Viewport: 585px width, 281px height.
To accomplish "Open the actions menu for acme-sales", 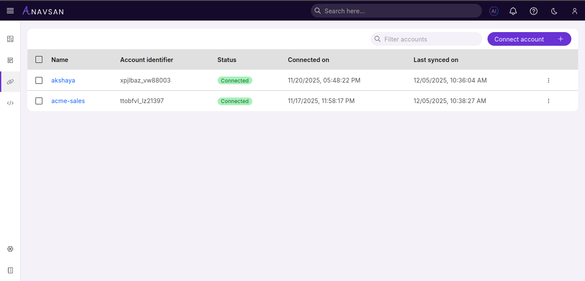I will [x=549, y=101].
